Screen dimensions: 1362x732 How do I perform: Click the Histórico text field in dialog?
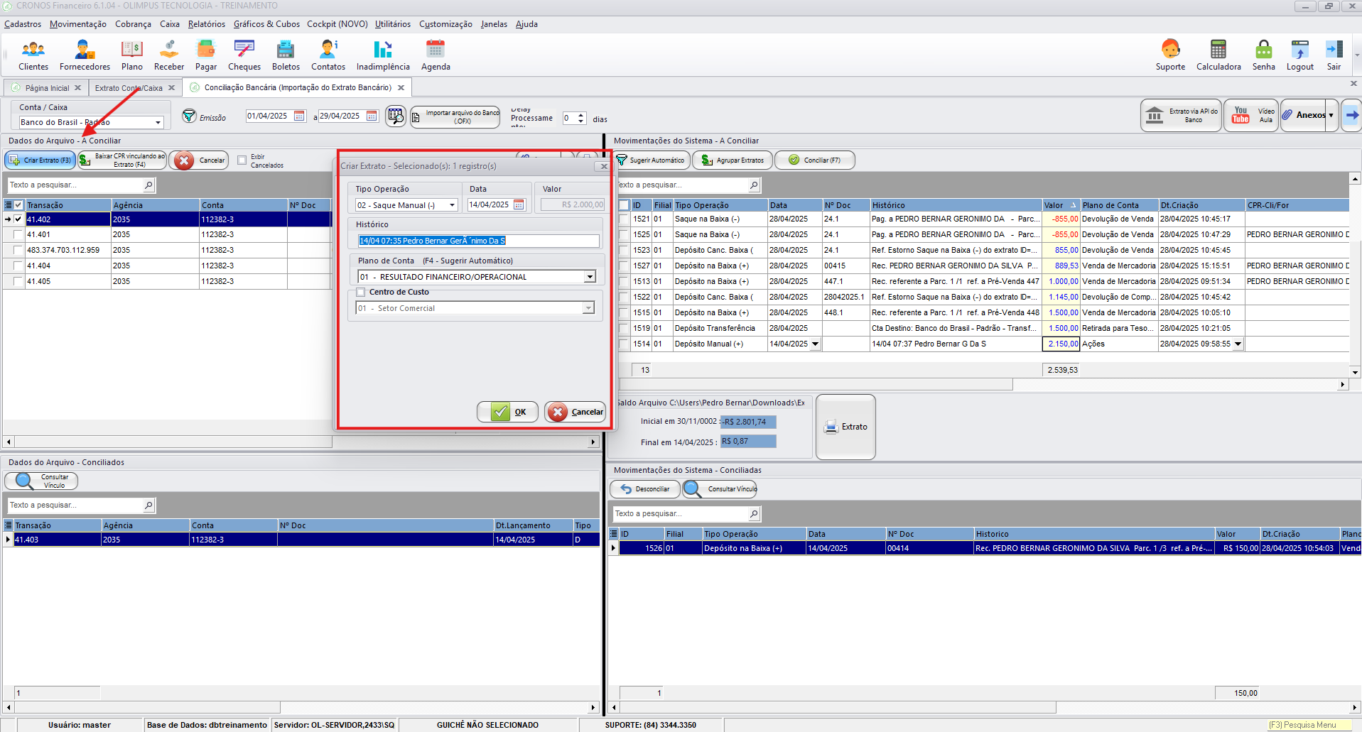478,241
